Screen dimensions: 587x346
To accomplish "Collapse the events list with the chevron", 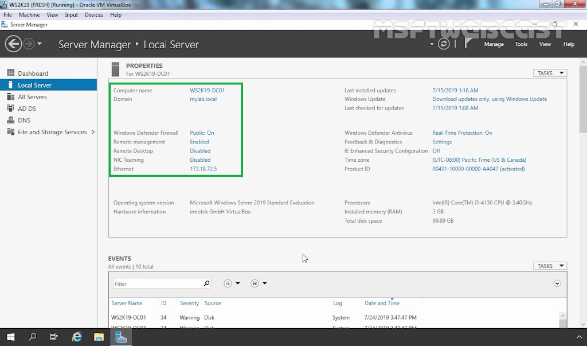I will click(x=557, y=283).
